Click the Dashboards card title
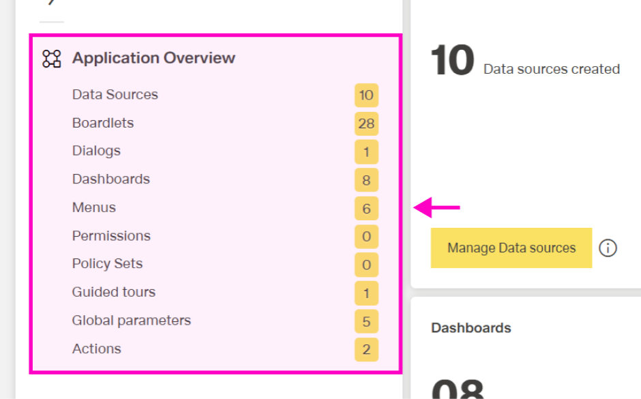The width and height of the screenshot is (641, 399). pos(471,328)
